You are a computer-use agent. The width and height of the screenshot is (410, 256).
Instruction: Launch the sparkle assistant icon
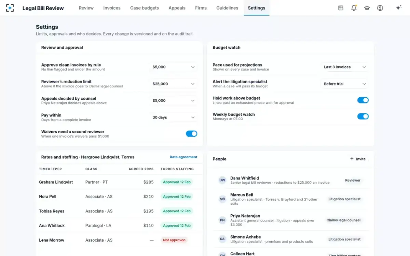[x=398, y=8]
